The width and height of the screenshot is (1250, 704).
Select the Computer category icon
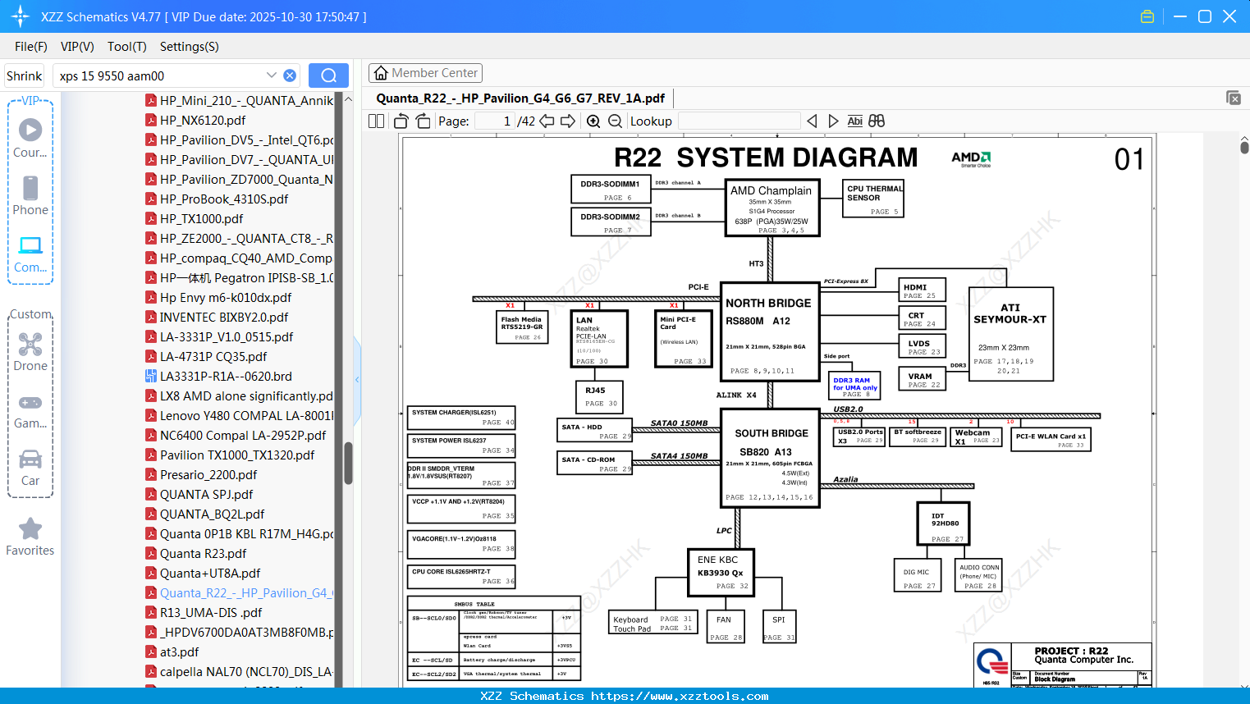30,254
